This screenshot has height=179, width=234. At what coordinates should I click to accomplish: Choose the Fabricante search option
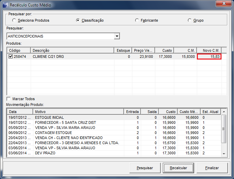click(137, 20)
